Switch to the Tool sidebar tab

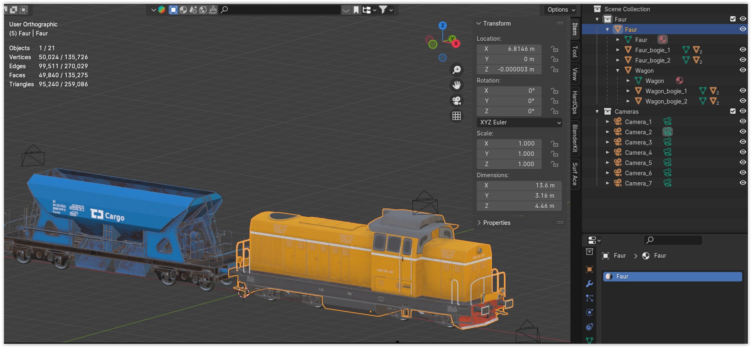point(575,52)
